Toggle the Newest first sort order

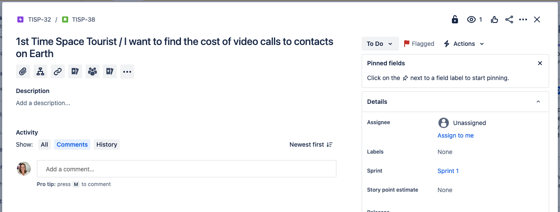311,145
